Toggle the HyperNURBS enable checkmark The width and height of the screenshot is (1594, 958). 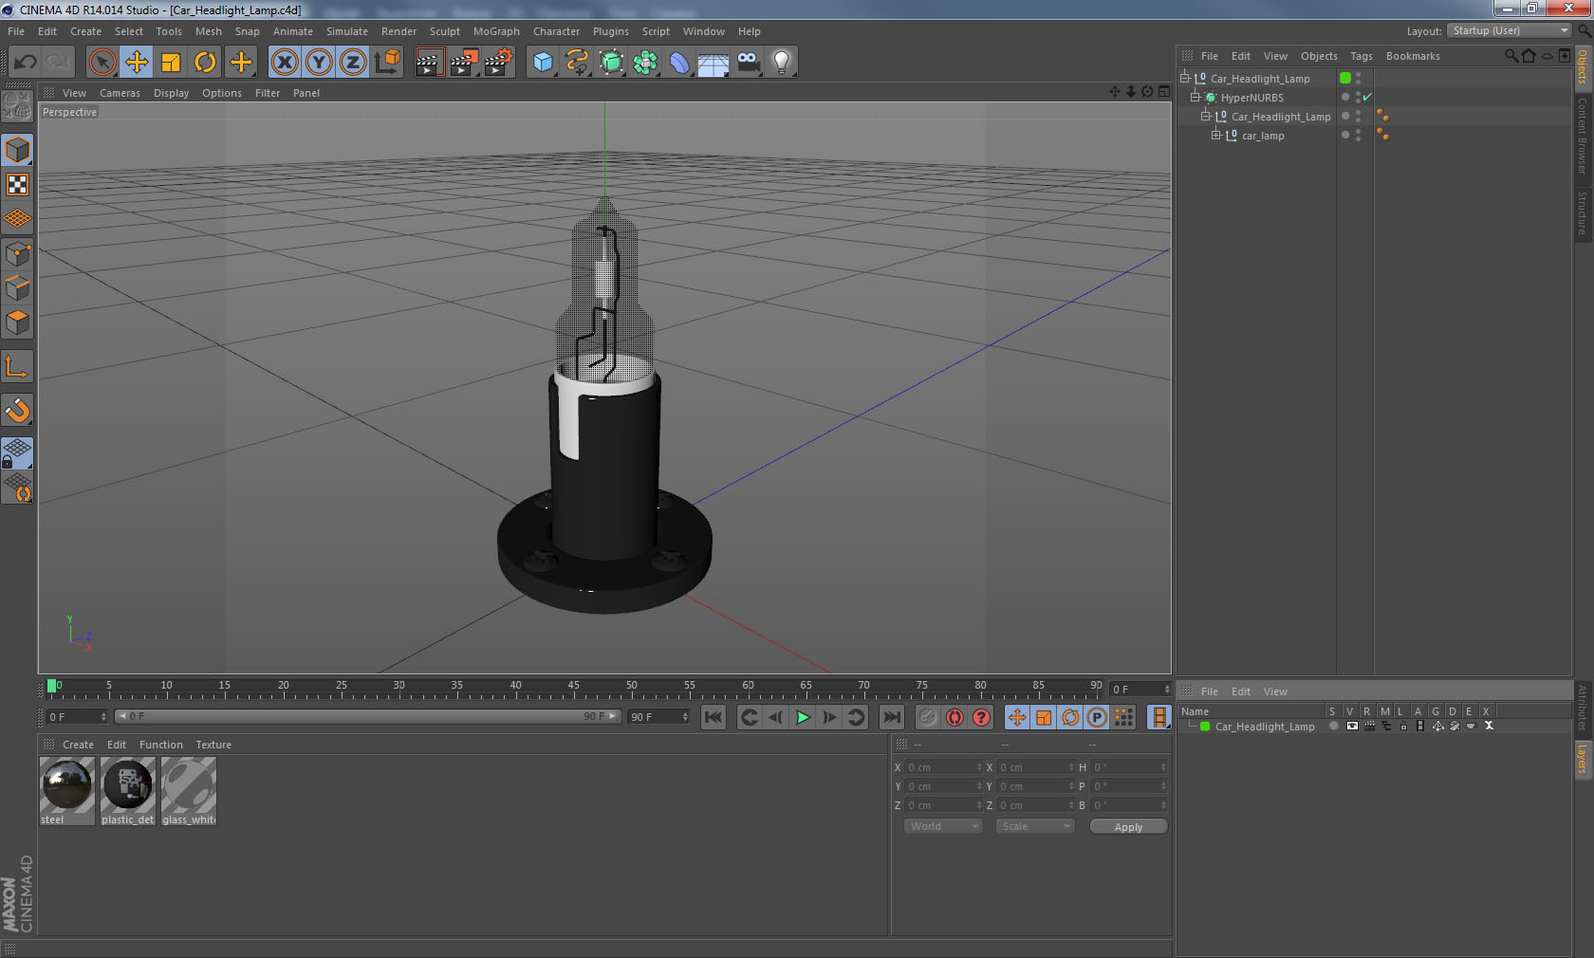pyautogui.click(x=1367, y=97)
